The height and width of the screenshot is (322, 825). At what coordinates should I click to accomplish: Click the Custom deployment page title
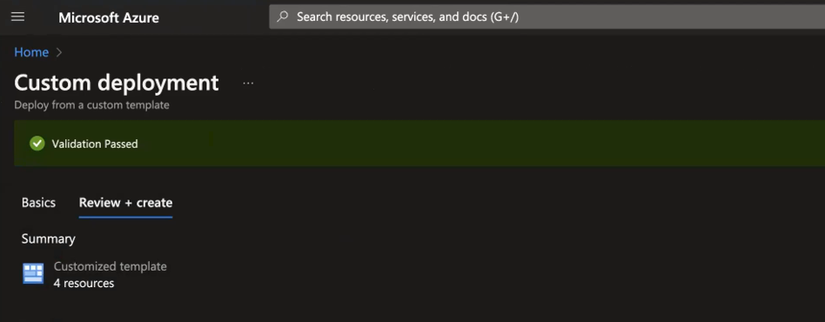pyautogui.click(x=117, y=83)
